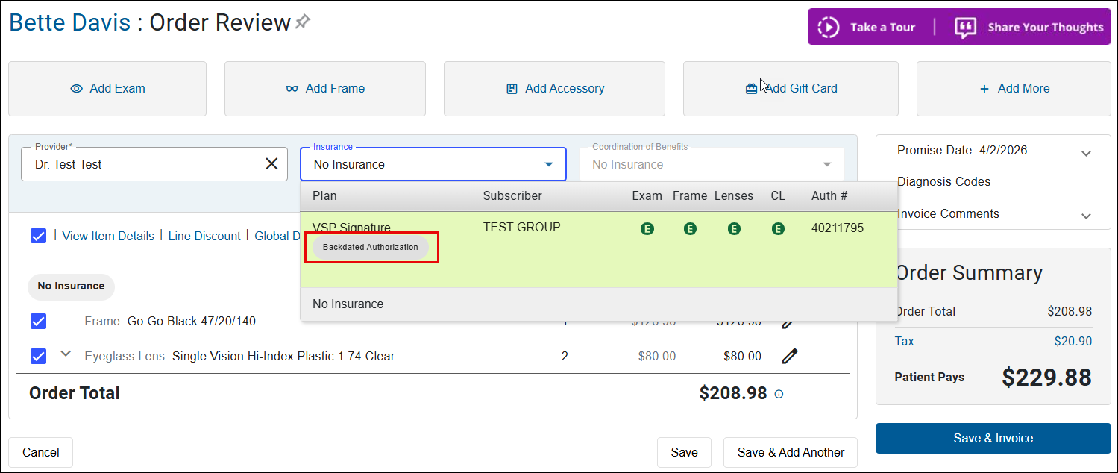This screenshot has height=473, width=1118.
Task: Expand the Promise Date section
Action: (x=1085, y=153)
